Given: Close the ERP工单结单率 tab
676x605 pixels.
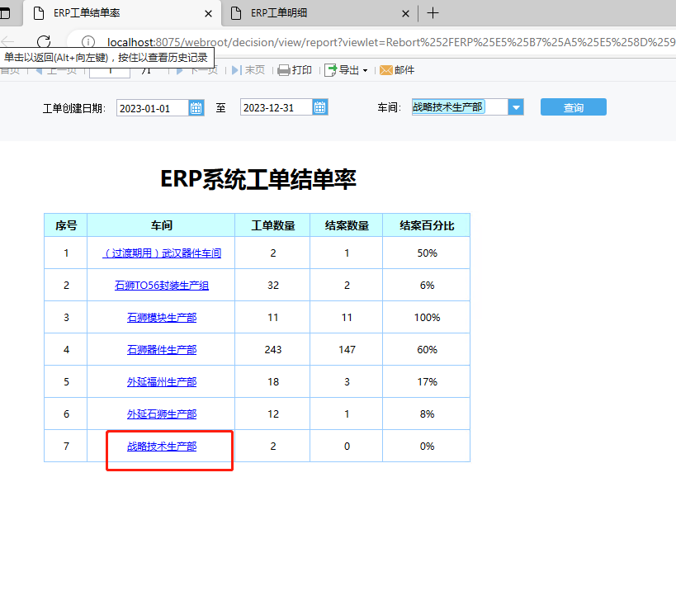Looking at the screenshot, I should click(208, 13).
